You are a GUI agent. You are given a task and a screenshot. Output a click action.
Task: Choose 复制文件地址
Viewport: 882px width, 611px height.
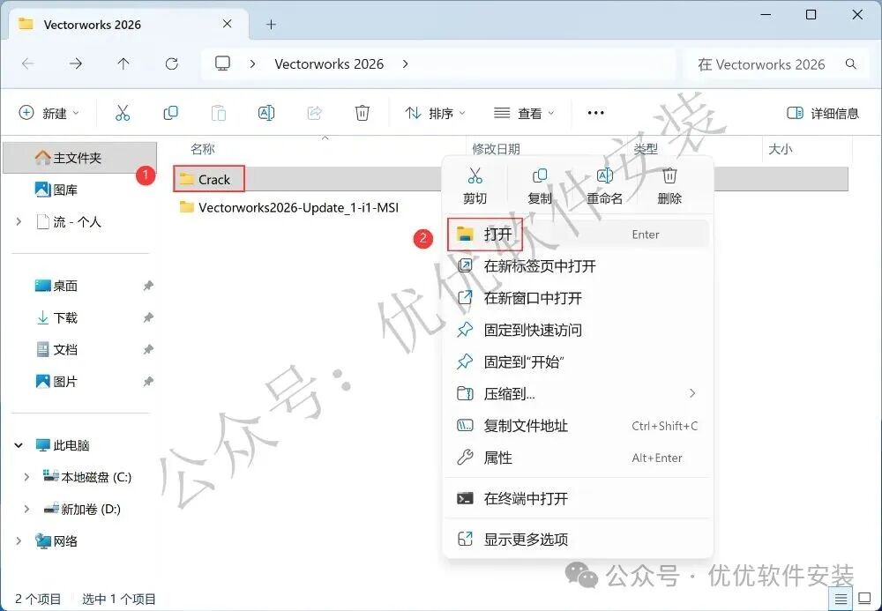coord(579,426)
